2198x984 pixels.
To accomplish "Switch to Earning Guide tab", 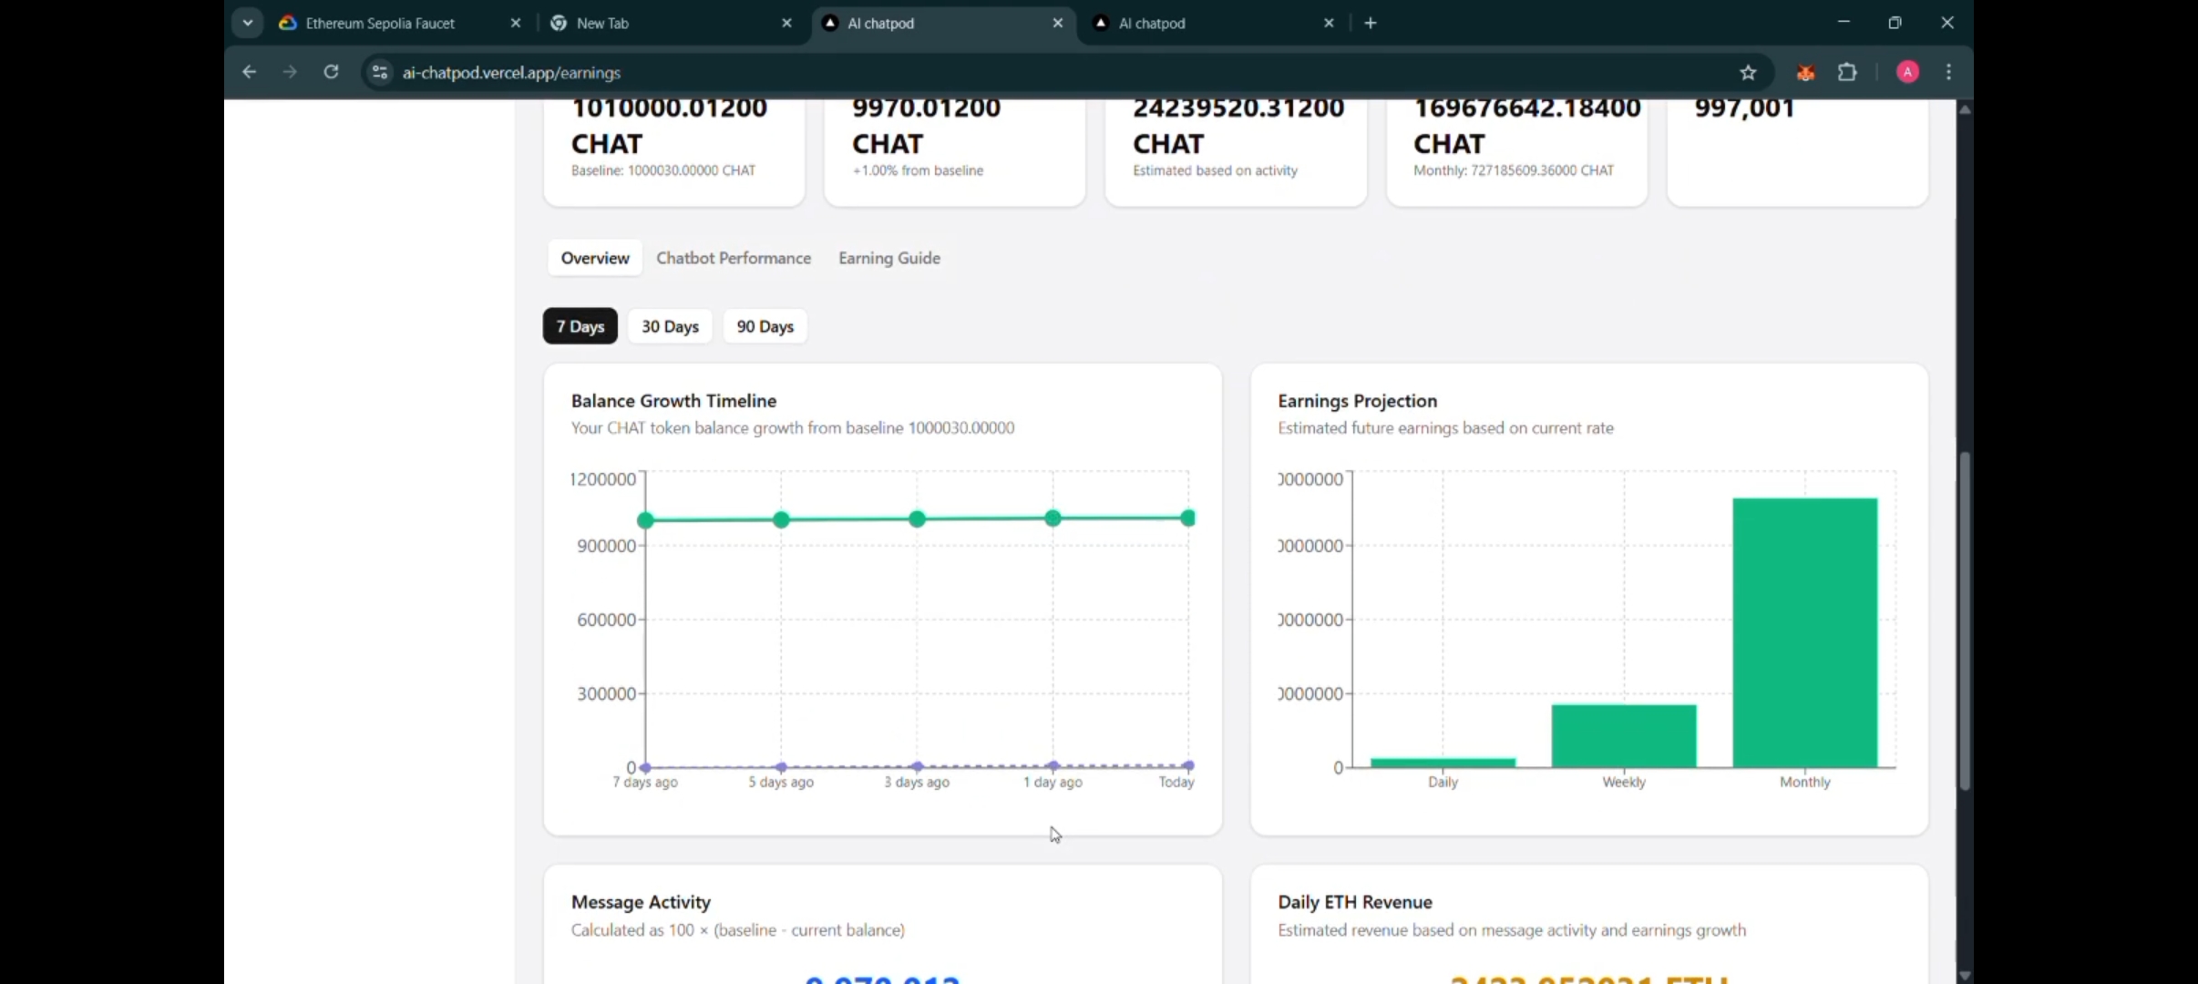I will pos(888,258).
